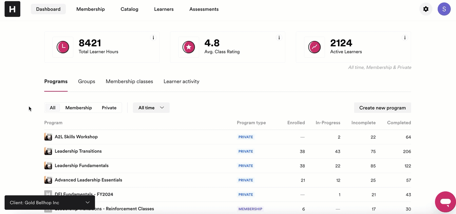456x214 pixels.
Task: Open the S user avatar menu
Action: click(444, 9)
